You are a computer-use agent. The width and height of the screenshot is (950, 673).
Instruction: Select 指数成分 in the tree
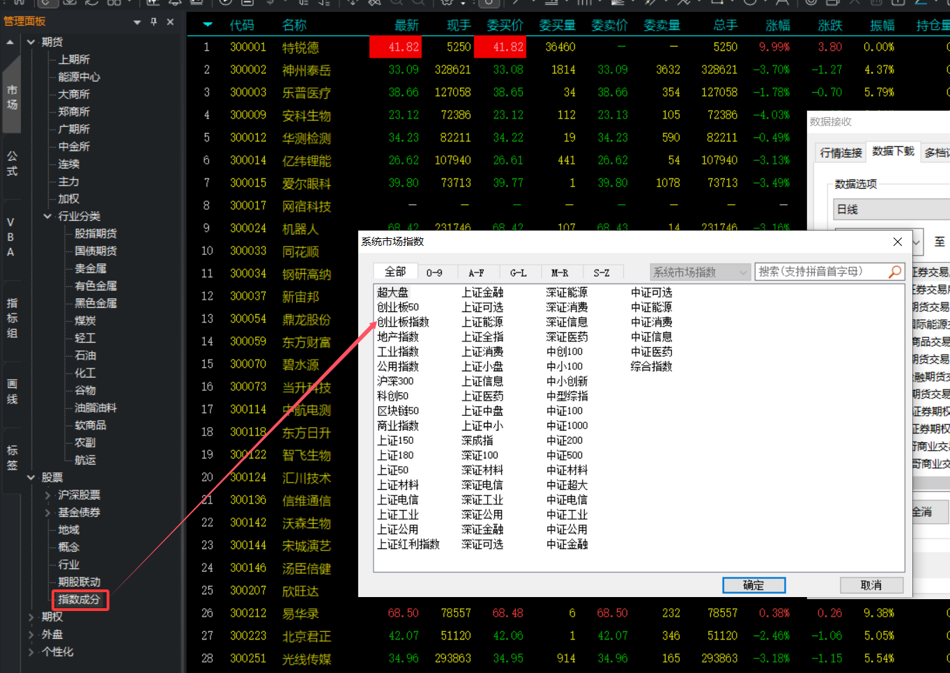tap(79, 599)
